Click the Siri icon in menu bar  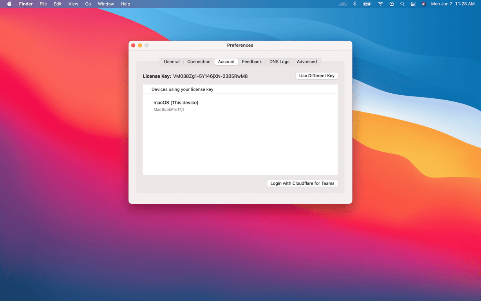[x=423, y=4]
